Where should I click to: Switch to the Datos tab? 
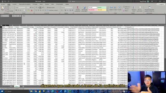[41, 4]
